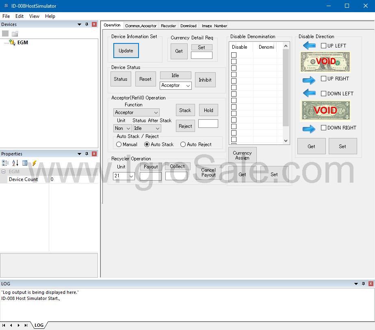Pin the Devices panel
This screenshot has height=330, width=375.
coord(87,24)
